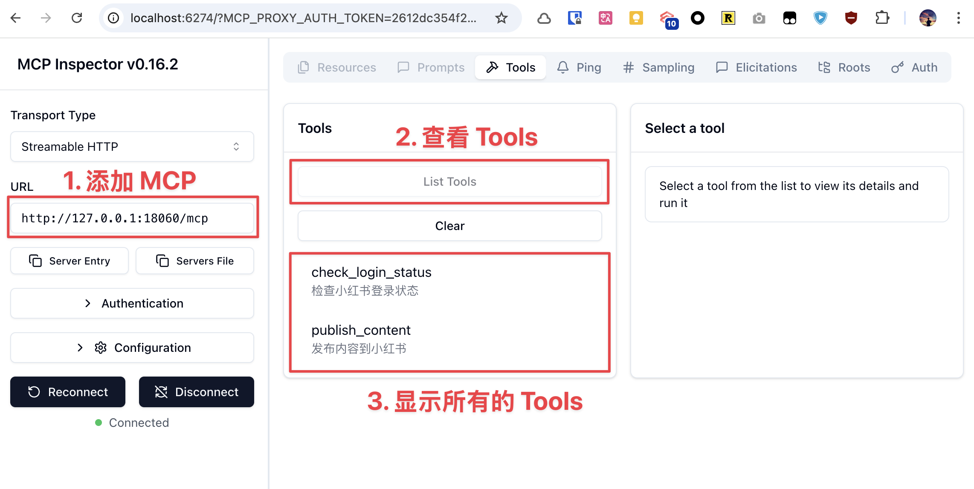Viewport: 974px width, 489px height.
Task: Click the Roots tree icon
Action: (x=824, y=67)
